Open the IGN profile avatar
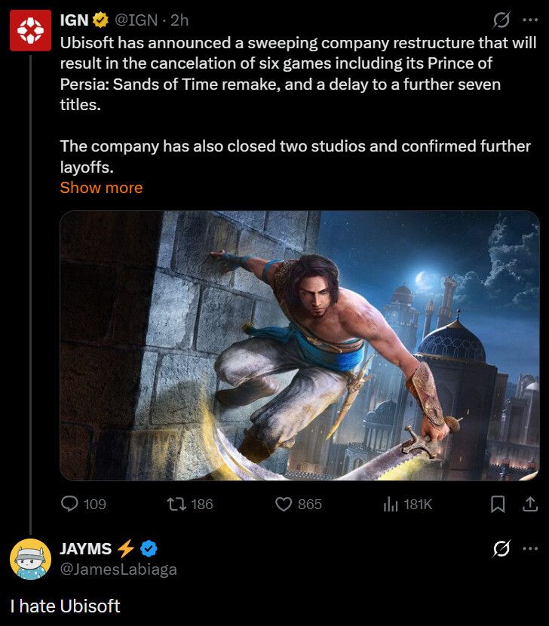 [x=30, y=31]
